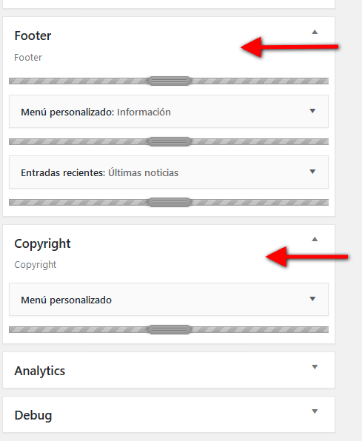Click the Copyright description subtitle text

click(x=36, y=265)
